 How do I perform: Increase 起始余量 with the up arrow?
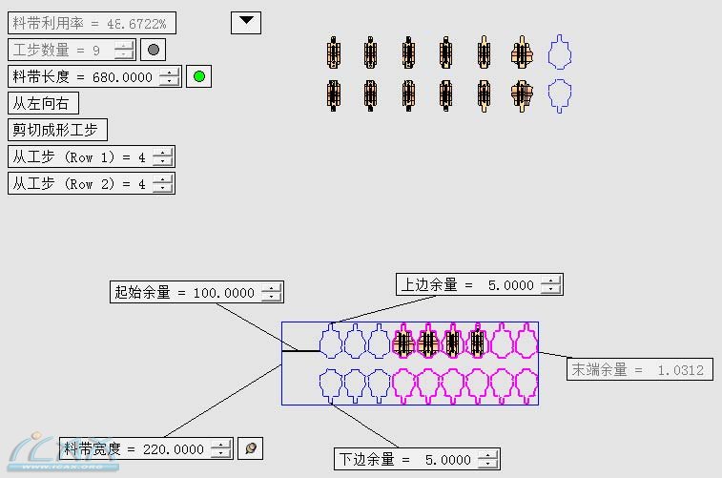click(x=272, y=288)
